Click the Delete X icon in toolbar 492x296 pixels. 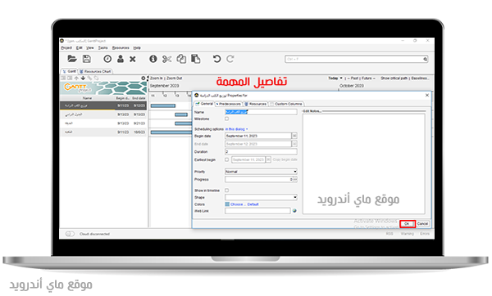[x=133, y=59]
